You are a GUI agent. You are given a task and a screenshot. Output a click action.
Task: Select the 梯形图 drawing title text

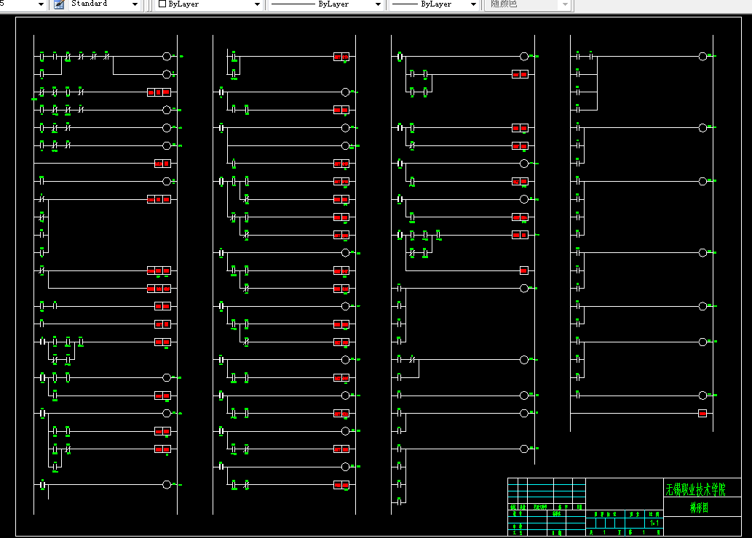699,507
